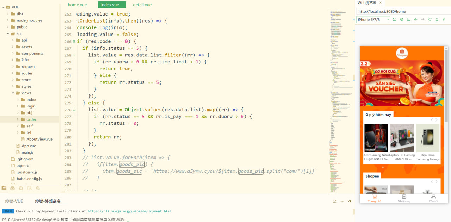Click the new terminal icon
Image resolution: width=451 pixels, height=222 pixels.
pos(335,201)
